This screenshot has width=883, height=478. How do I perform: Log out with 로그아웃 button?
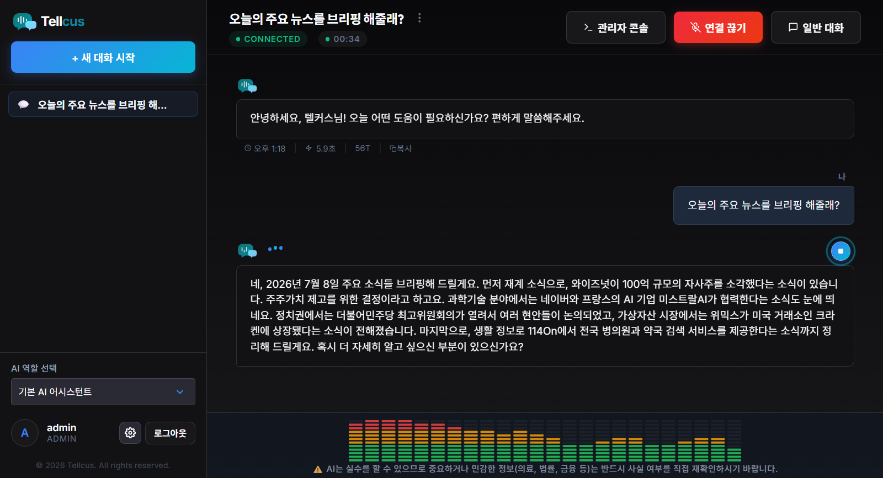click(x=170, y=433)
